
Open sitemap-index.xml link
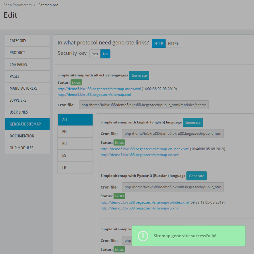tap(99, 89)
